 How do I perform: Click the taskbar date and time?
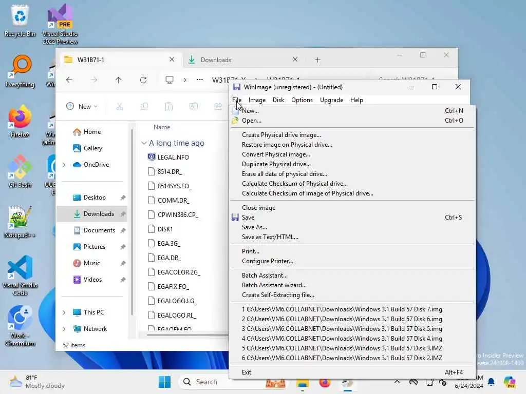coord(469,382)
